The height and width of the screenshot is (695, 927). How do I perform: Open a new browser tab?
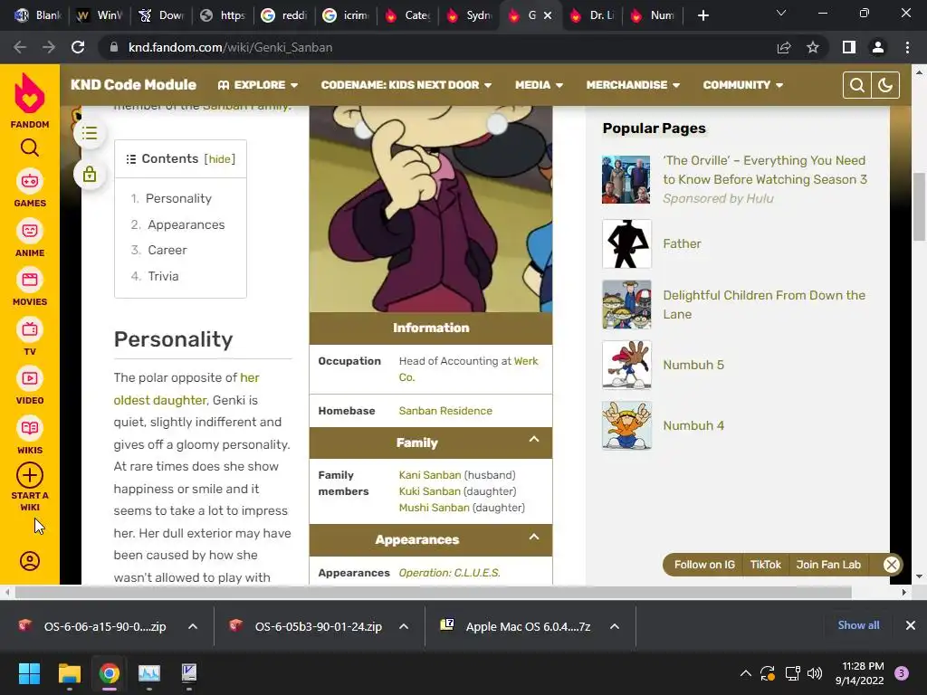[702, 15]
